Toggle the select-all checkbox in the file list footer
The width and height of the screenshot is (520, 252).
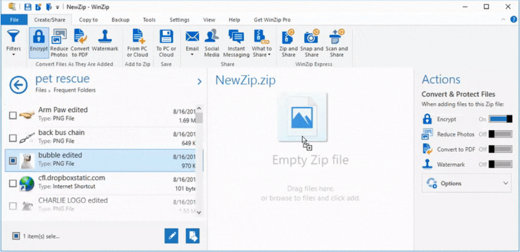pos(16,236)
